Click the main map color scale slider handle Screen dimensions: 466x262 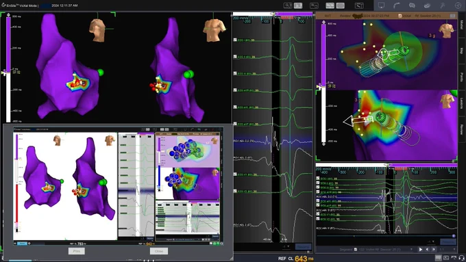tap(3, 73)
